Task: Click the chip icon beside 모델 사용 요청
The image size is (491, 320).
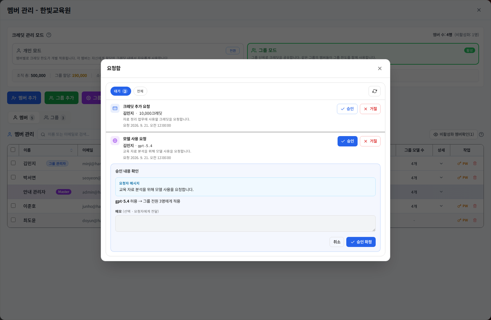Action: pos(115,141)
